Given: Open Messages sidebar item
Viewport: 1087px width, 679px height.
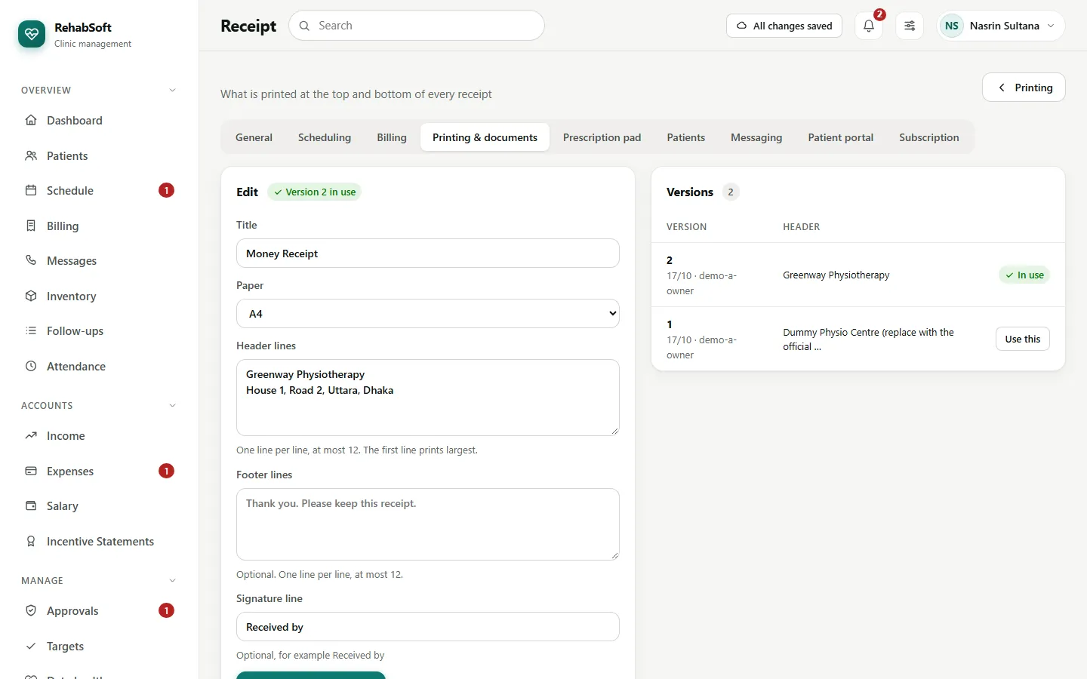Looking at the screenshot, I should 99,260.
